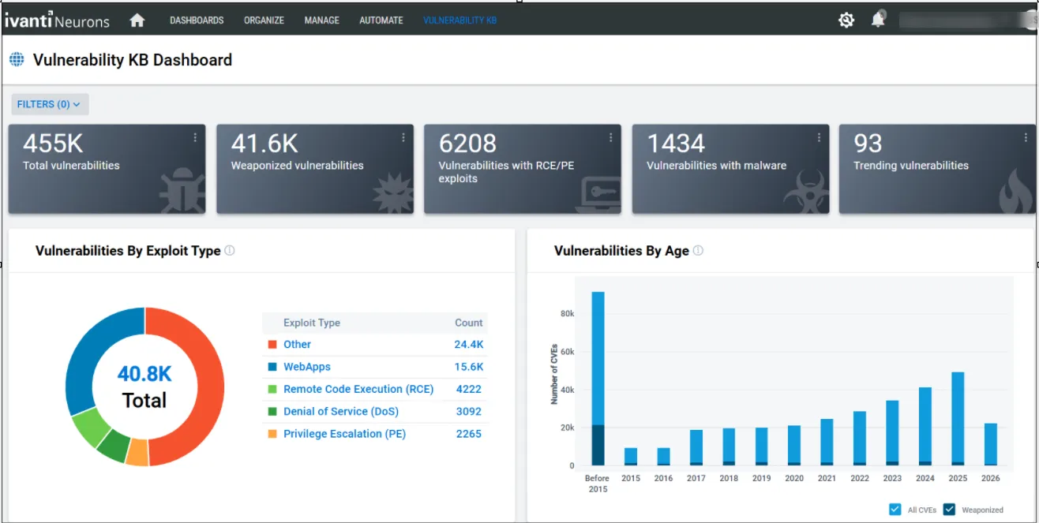
Task: Click the Before 2015 bar in chart
Action: [x=598, y=379]
